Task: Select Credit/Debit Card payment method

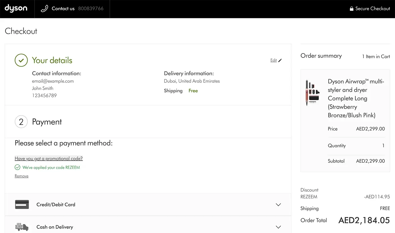Action: pos(148,205)
